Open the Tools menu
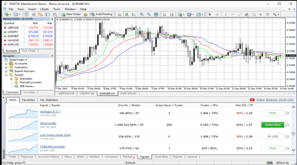 (57, 9)
